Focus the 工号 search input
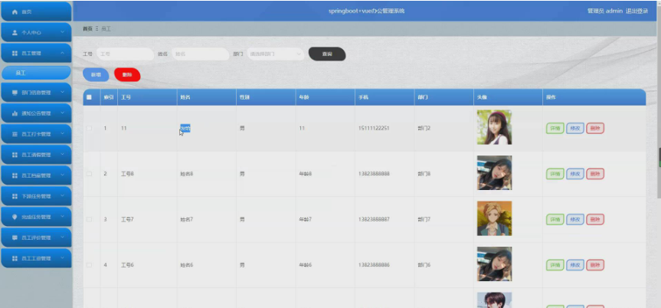Screen dimensions: 661x308 pyautogui.click(x=125, y=54)
